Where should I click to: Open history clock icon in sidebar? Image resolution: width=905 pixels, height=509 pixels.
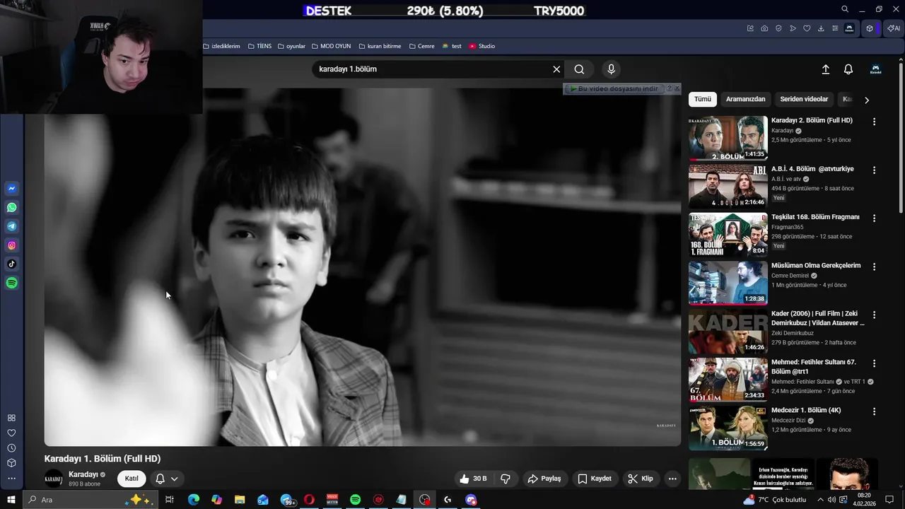[11, 448]
